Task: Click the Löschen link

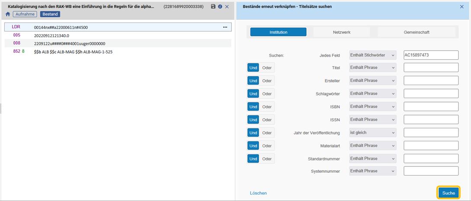Action: click(x=258, y=193)
